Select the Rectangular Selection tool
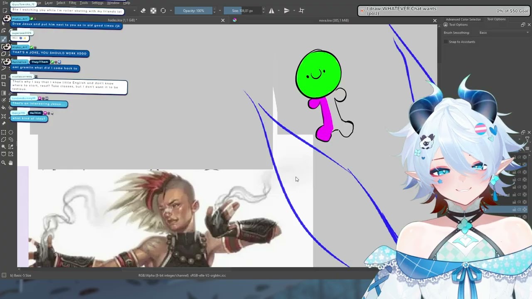 (x=4, y=132)
